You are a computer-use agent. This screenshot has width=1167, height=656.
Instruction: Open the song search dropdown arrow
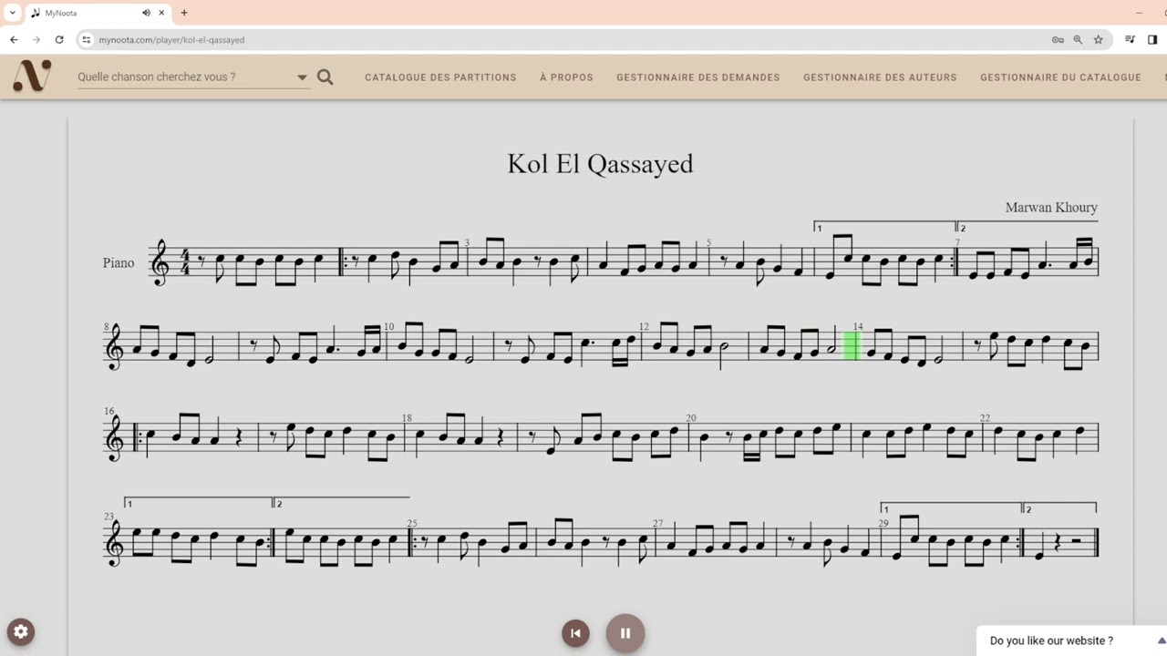pos(303,77)
